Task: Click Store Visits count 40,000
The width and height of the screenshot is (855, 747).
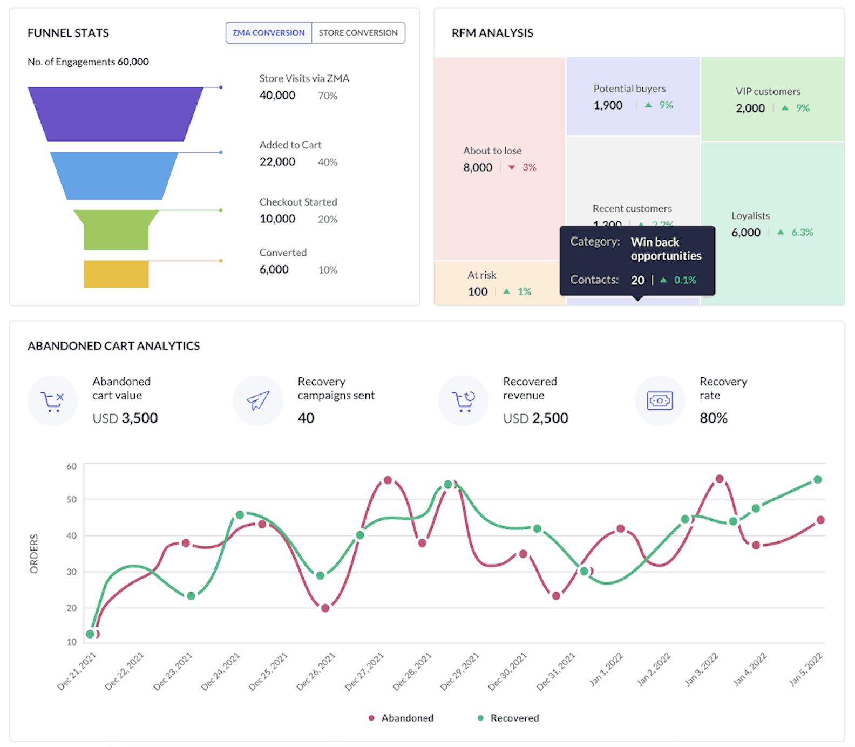Action: point(277,96)
